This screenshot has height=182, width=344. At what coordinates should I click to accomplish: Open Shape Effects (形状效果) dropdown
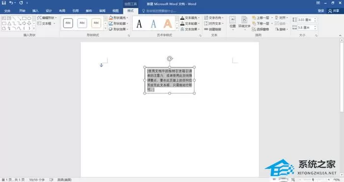[x=118, y=29]
